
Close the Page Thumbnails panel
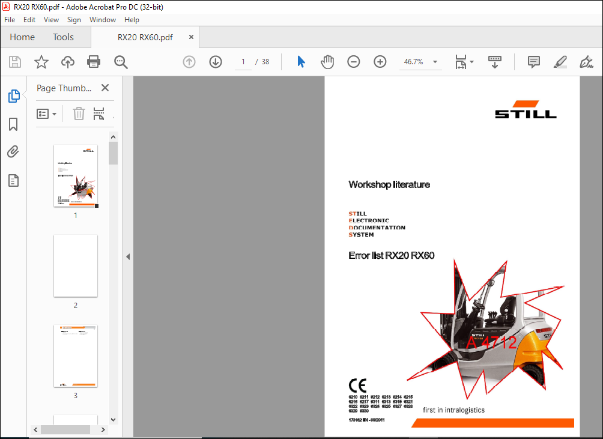[x=105, y=88]
